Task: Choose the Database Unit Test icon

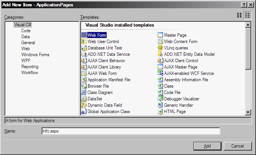Action: click(x=84, y=48)
